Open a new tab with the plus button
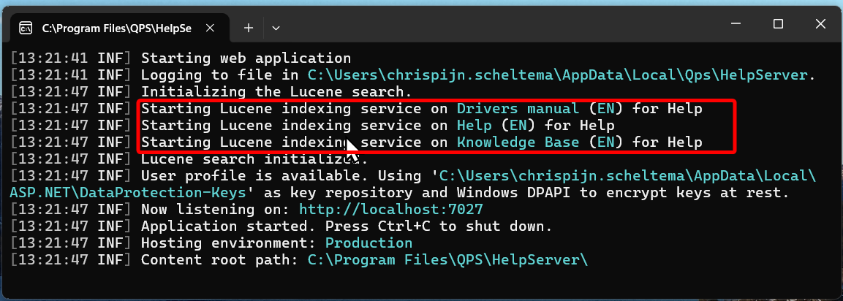This screenshot has height=301, width=843. [249, 28]
